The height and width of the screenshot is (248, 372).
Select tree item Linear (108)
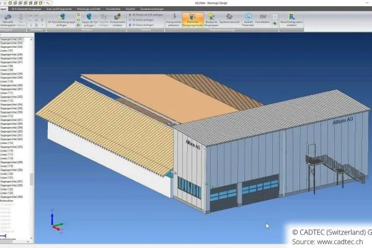(x=7, y=66)
